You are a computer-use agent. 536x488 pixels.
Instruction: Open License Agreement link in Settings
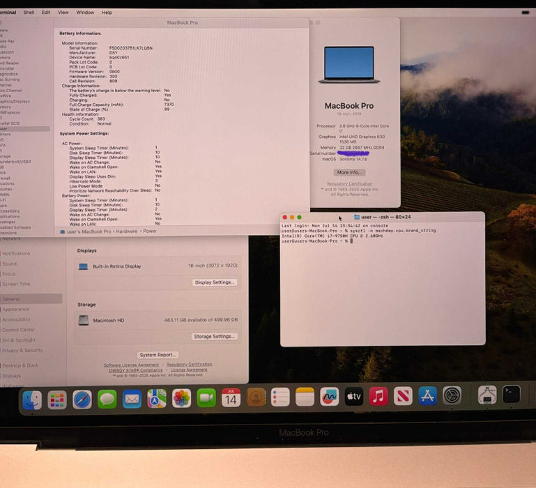tap(189, 369)
